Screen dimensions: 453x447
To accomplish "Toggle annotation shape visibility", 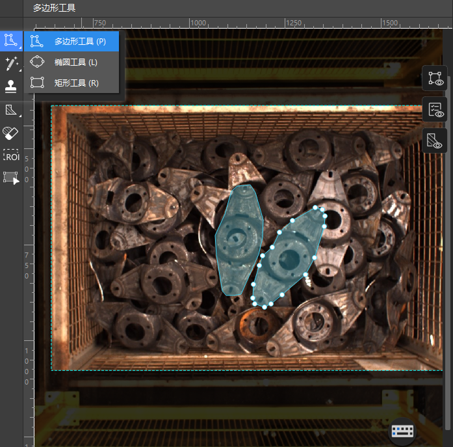I will tap(434, 78).
